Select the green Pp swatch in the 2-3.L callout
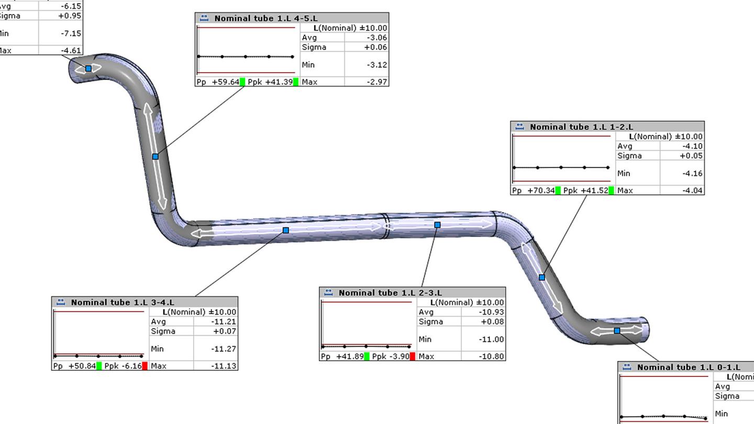This screenshot has height=424, width=754. (x=367, y=355)
